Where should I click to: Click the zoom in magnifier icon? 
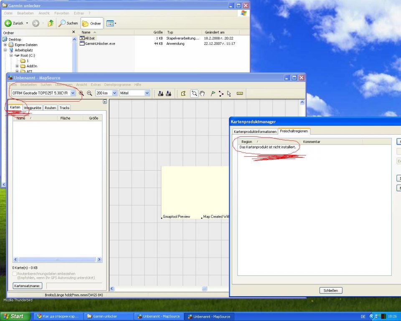(x=81, y=94)
